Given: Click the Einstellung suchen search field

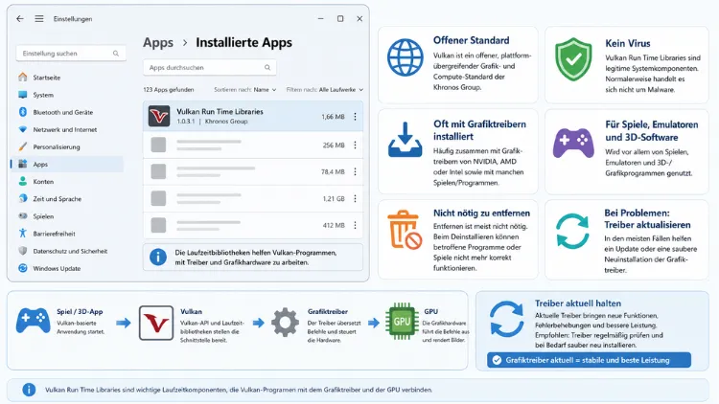Looking at the screenshot, I should [x=71, y=54].
